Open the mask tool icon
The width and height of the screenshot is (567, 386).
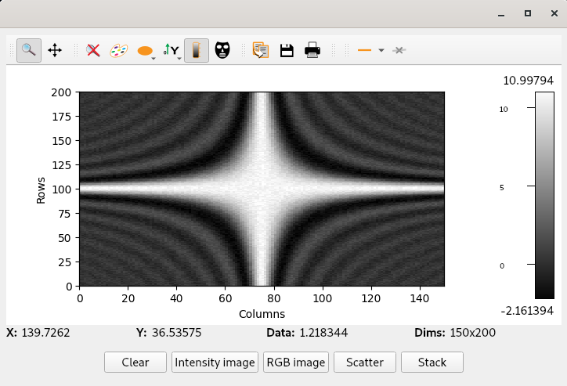[223, 50]
